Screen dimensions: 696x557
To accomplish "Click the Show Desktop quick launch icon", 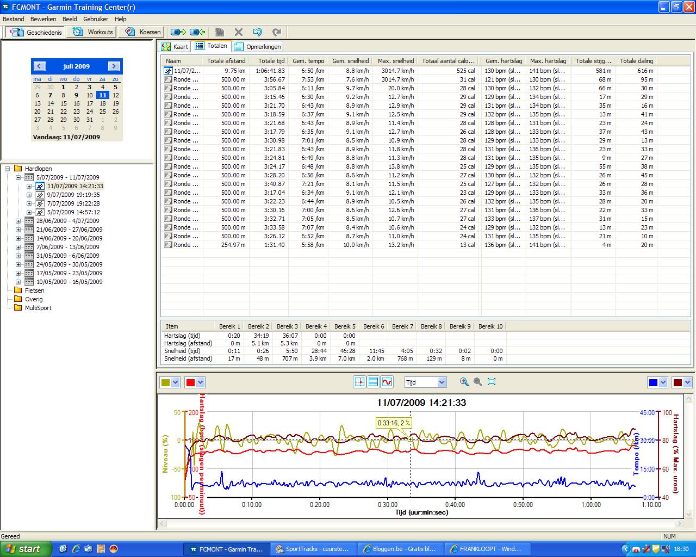I will click(x=64, y=549).
